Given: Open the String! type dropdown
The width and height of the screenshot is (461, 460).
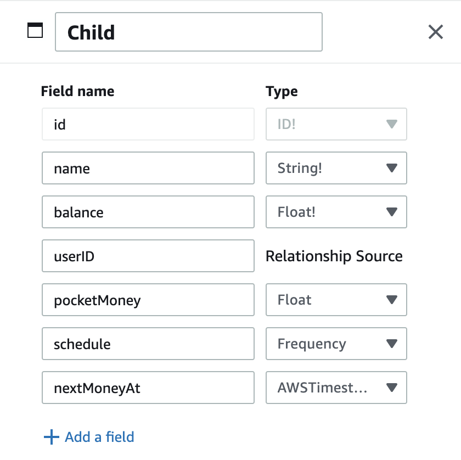Looking at the screenshot, I should [x=336, y=168].
